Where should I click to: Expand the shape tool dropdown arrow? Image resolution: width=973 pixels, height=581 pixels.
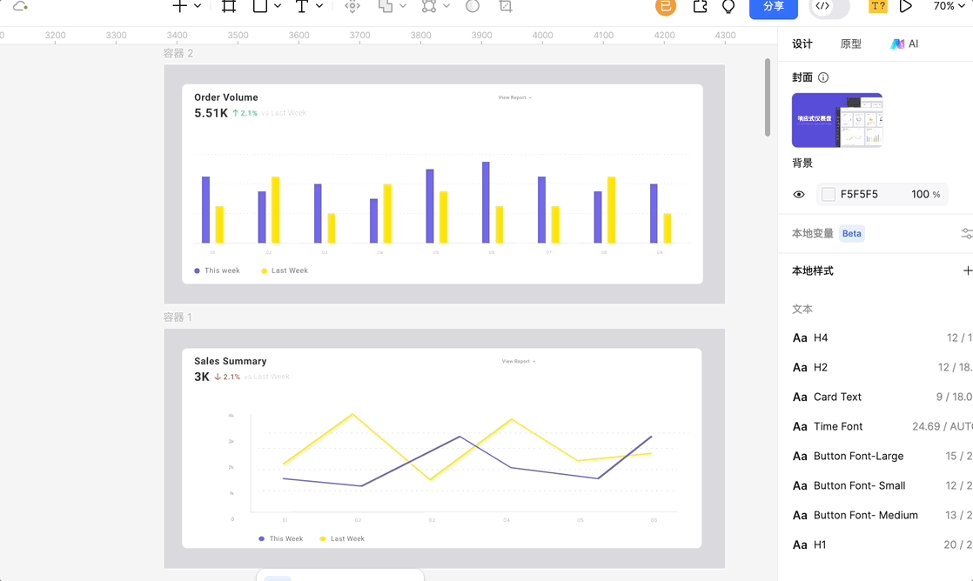coord(278,6)
